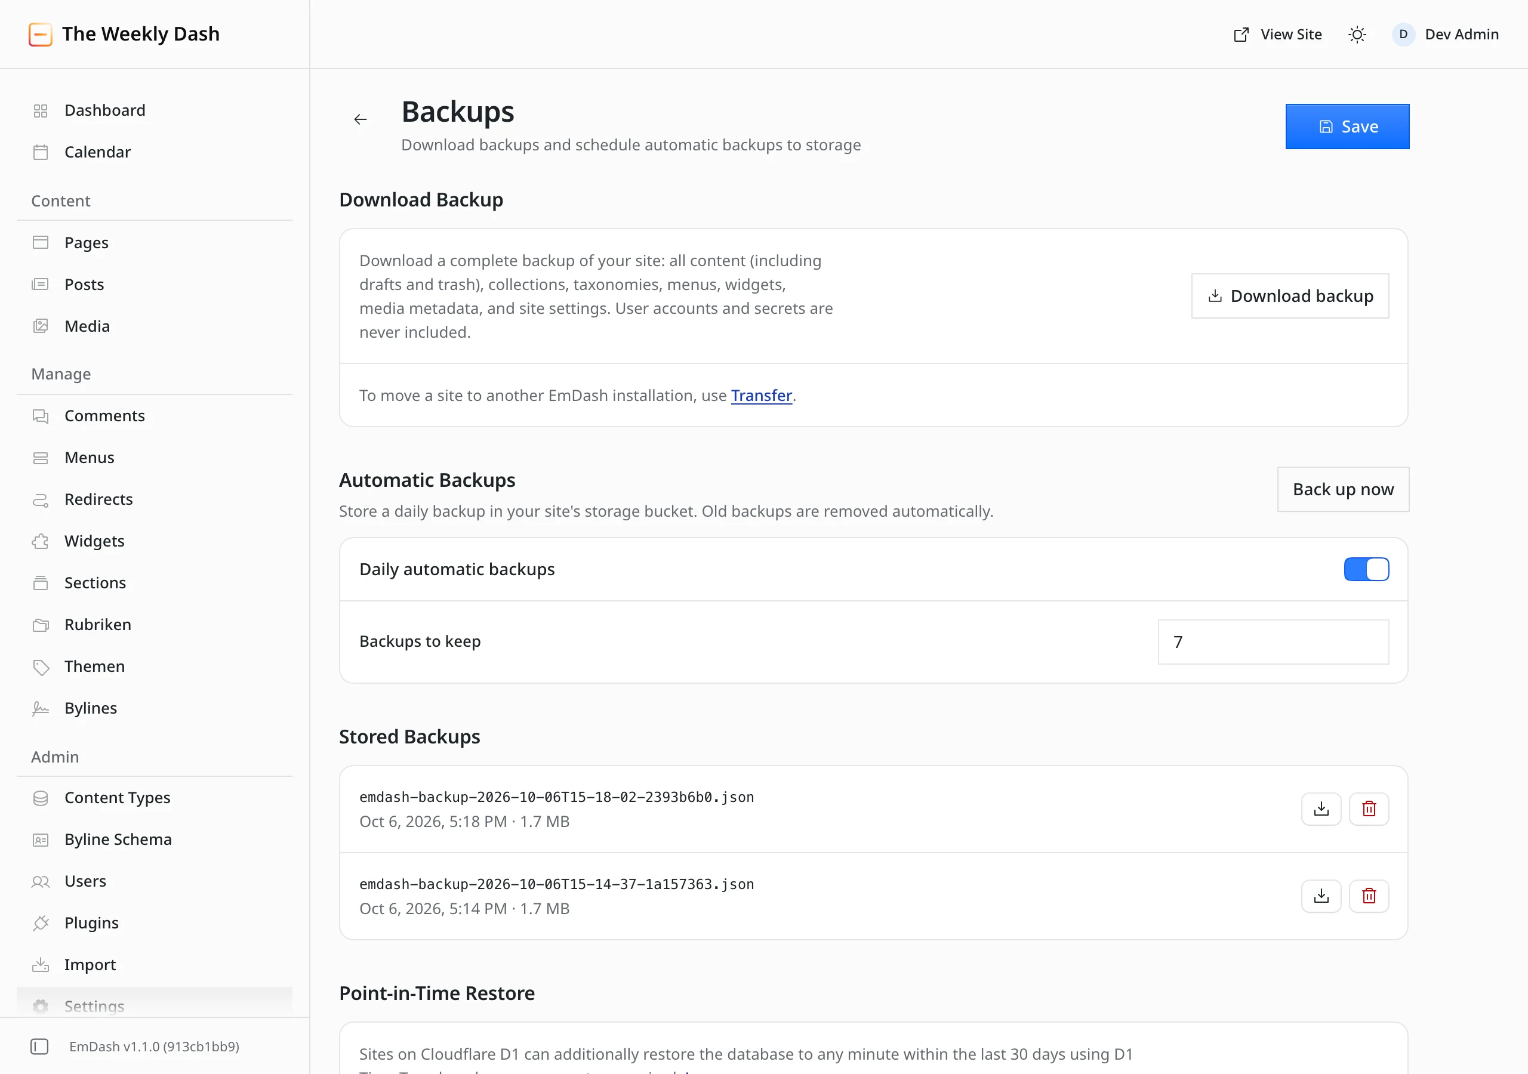Image resolution: width=1528 pixels, height=1074 pixels.
Task: Click the Oct 6, 2026, 5:14 PM timestamp
Action: (x=433, y=909)
